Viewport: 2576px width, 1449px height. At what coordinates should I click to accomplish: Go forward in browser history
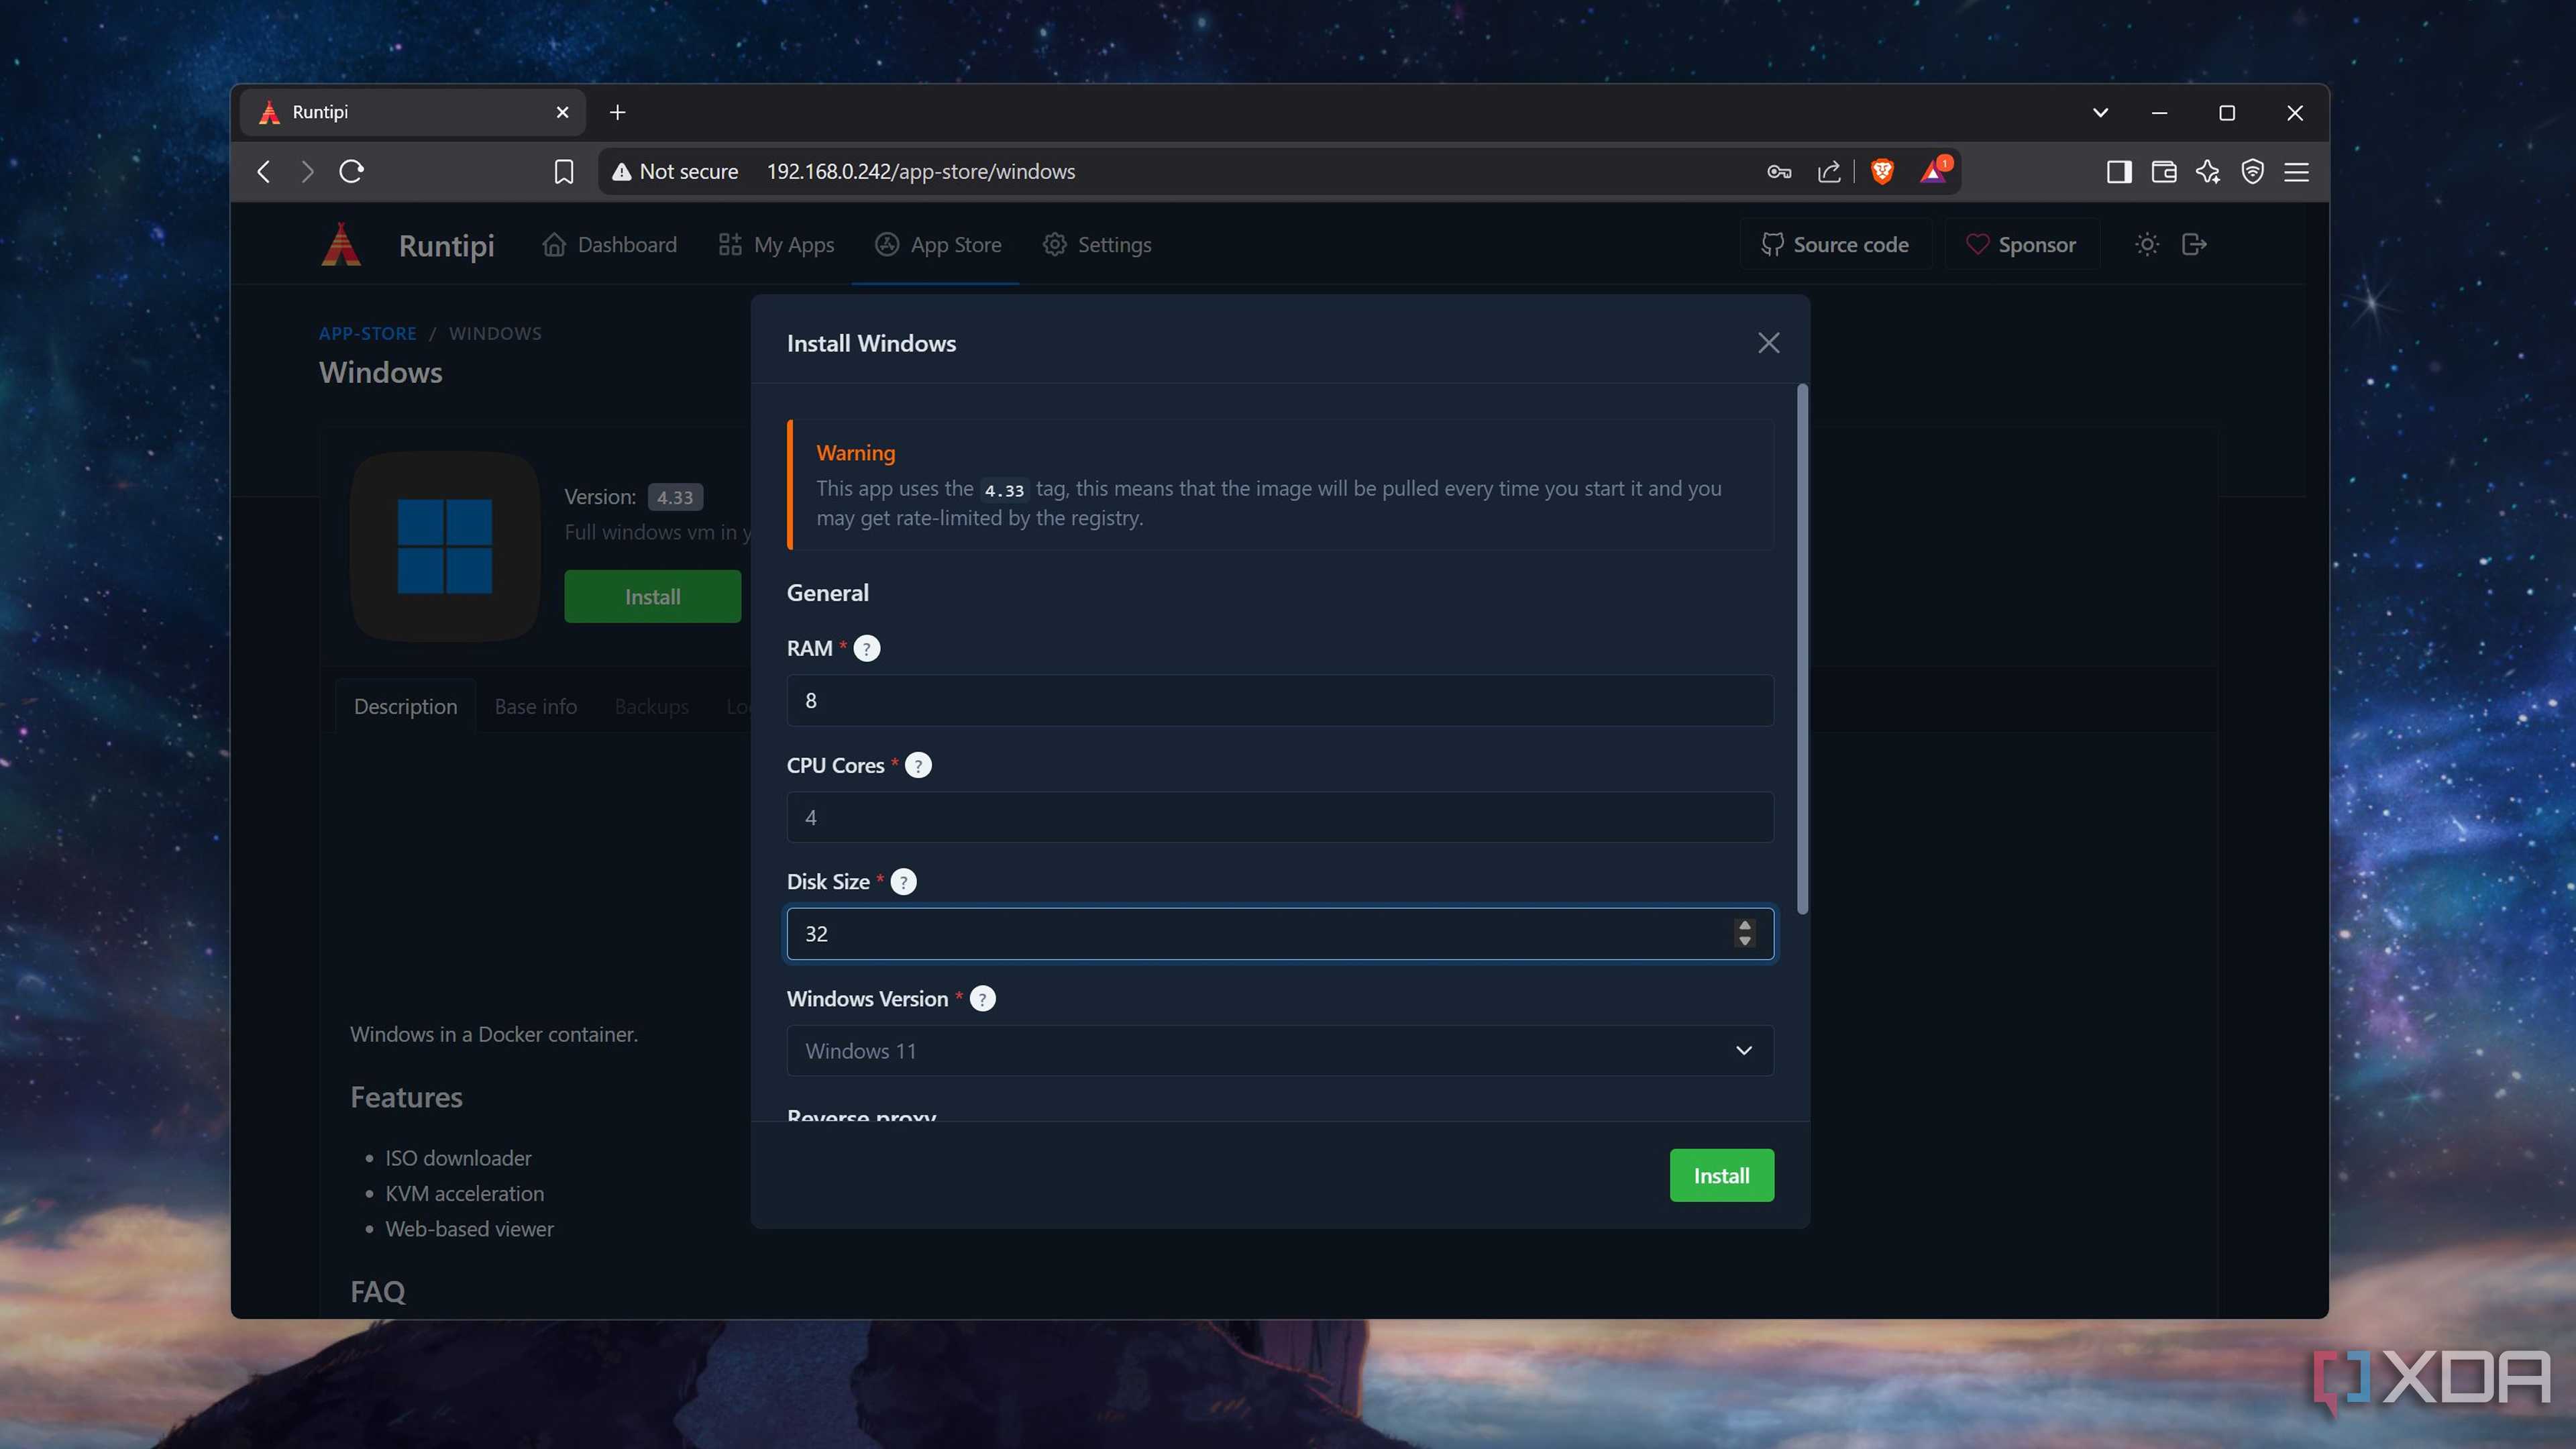307,171
